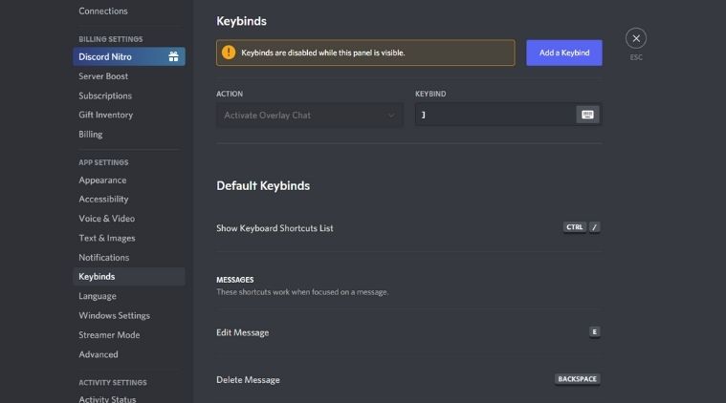Click the keyboard icon in the keybind field
This screenshot has height=403, width=726.
point(587,115)
